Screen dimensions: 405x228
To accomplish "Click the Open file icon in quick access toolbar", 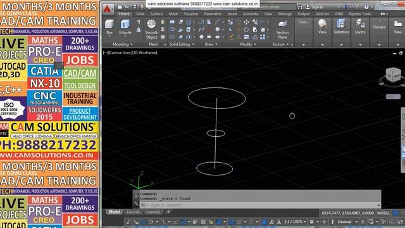I will pos(127,7).
